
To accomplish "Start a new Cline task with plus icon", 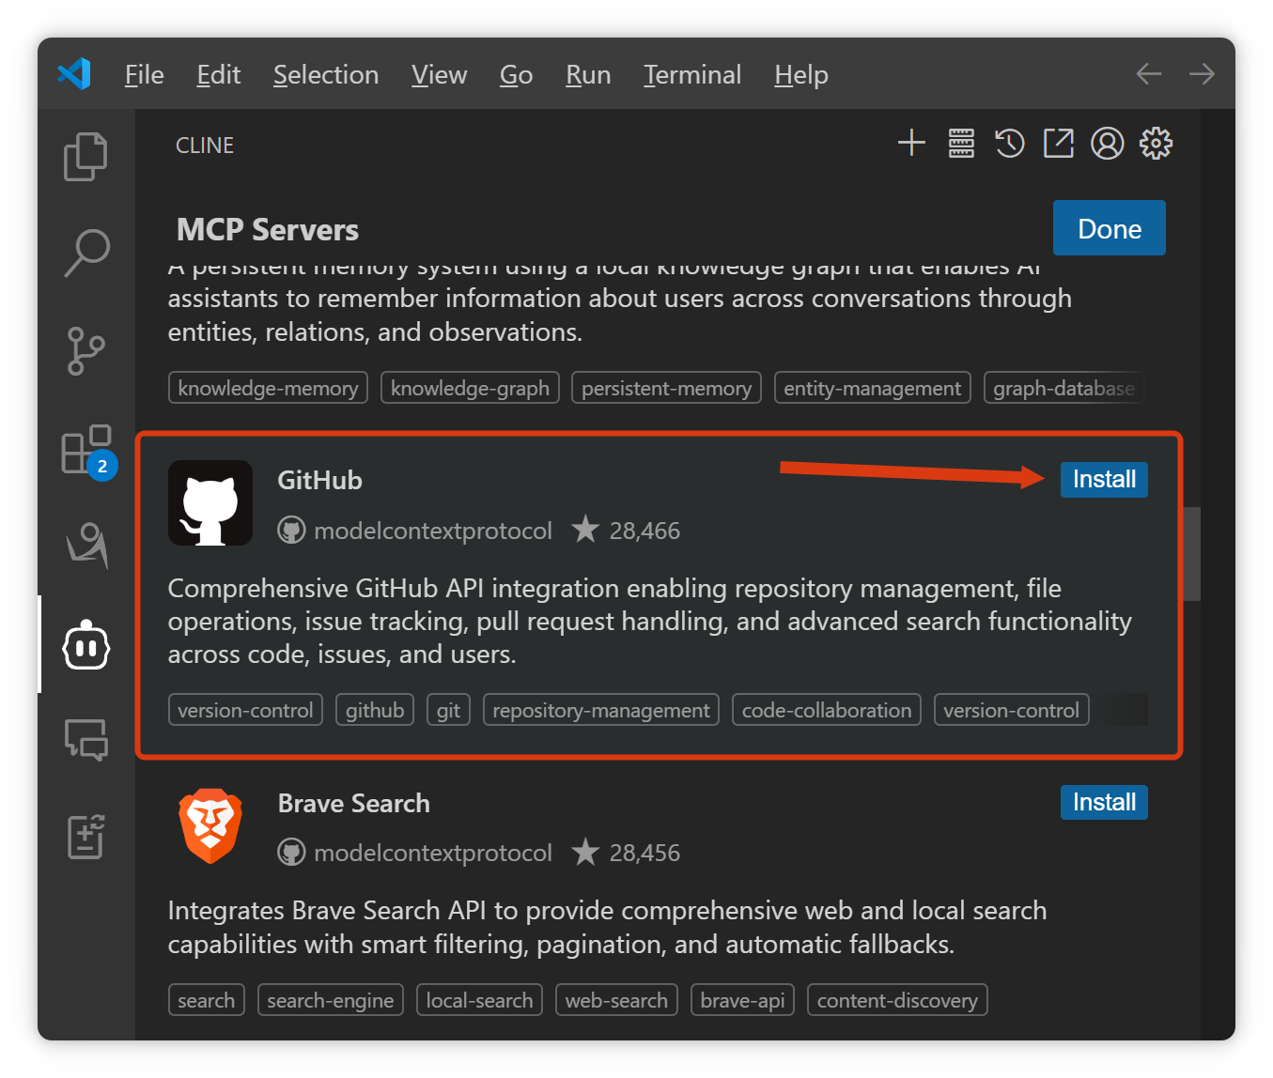I will pos(911,144).
